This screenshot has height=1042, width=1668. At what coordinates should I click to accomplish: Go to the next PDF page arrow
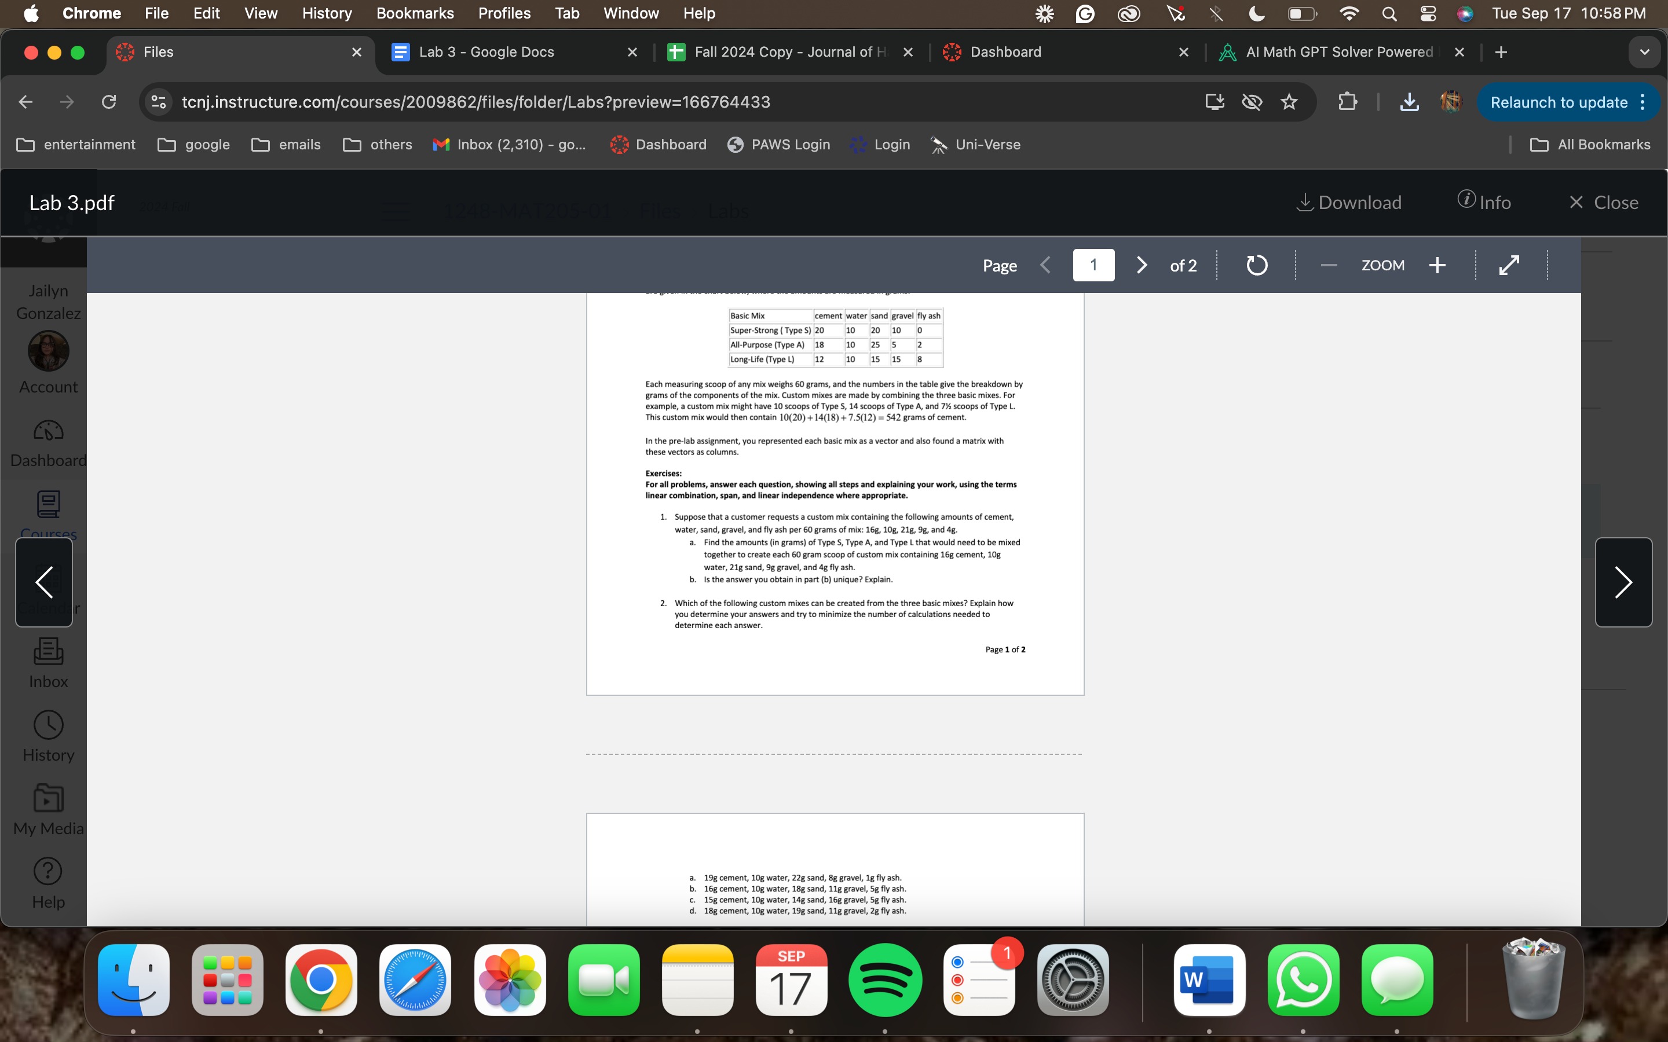pos(1142,265)
